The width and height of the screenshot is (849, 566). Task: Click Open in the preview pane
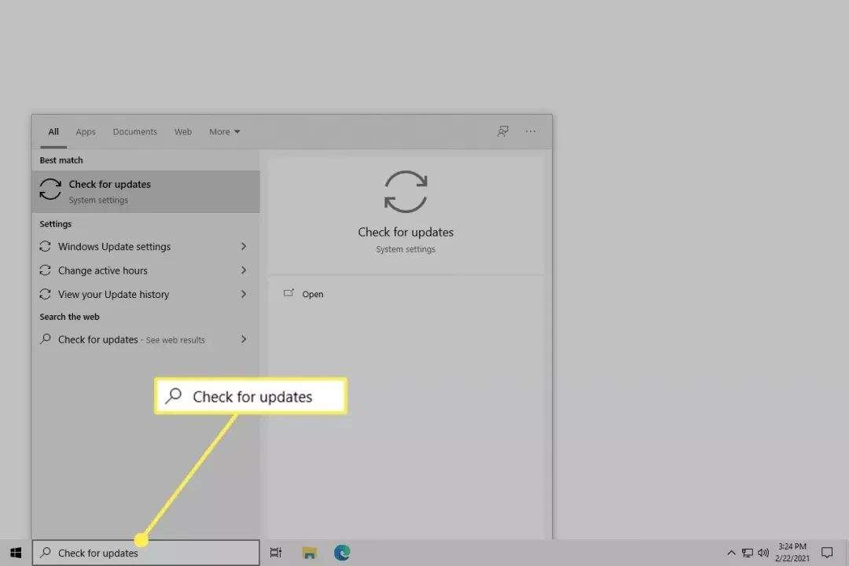point(312,294)
